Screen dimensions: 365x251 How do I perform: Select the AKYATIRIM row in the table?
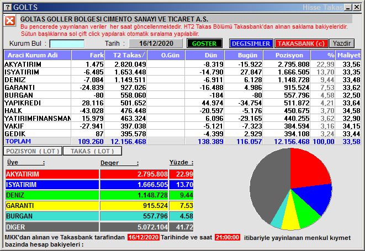pyautogui.click(x=182, y=64)
